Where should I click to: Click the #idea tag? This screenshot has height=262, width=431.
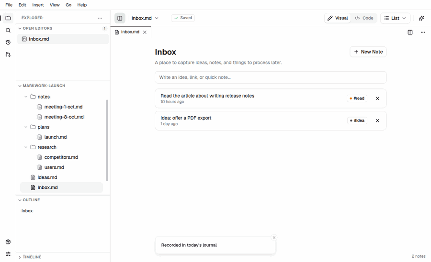357,120
